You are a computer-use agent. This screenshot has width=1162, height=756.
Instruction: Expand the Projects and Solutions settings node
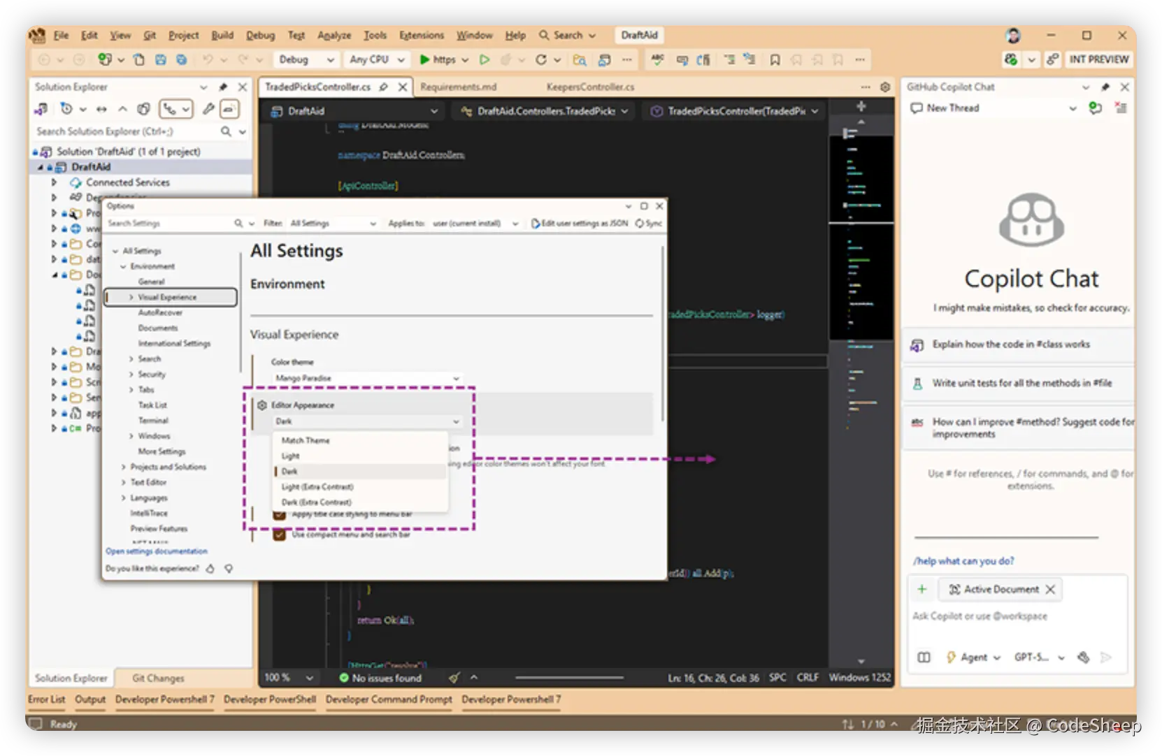coord(124,467)
